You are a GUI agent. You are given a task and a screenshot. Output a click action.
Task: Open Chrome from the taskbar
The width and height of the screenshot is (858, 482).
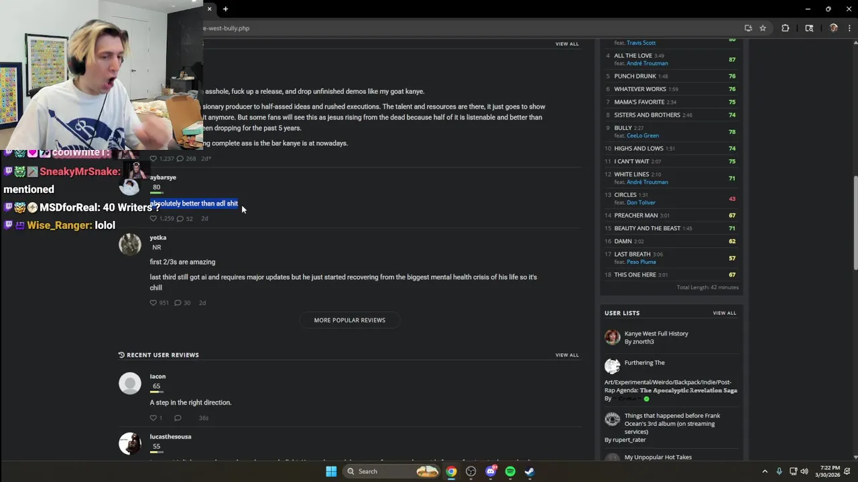pos(451,471)
